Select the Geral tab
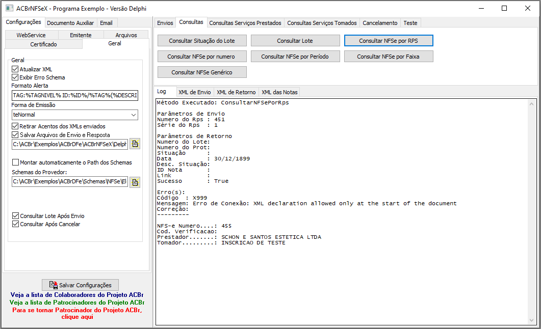The height and width of the screenshot is (329, 541). click(115, 43)
